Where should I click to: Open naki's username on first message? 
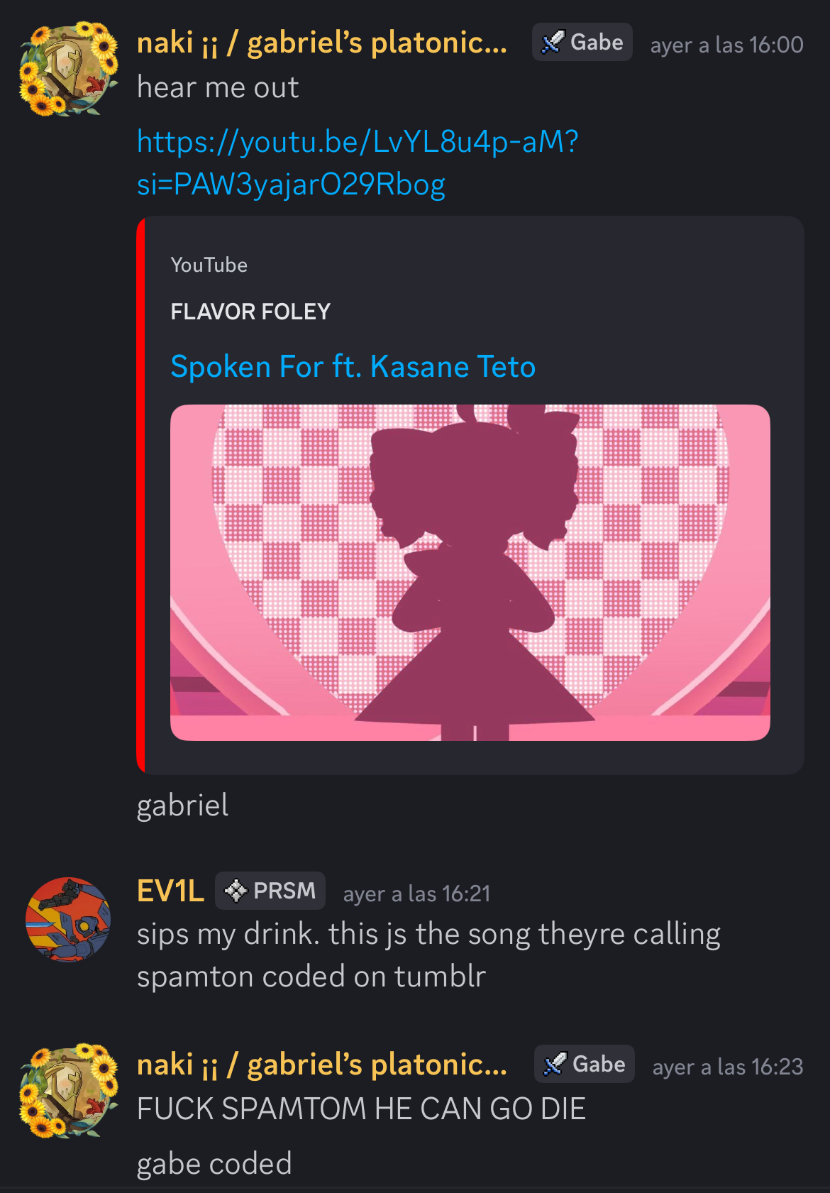[322, 43]
